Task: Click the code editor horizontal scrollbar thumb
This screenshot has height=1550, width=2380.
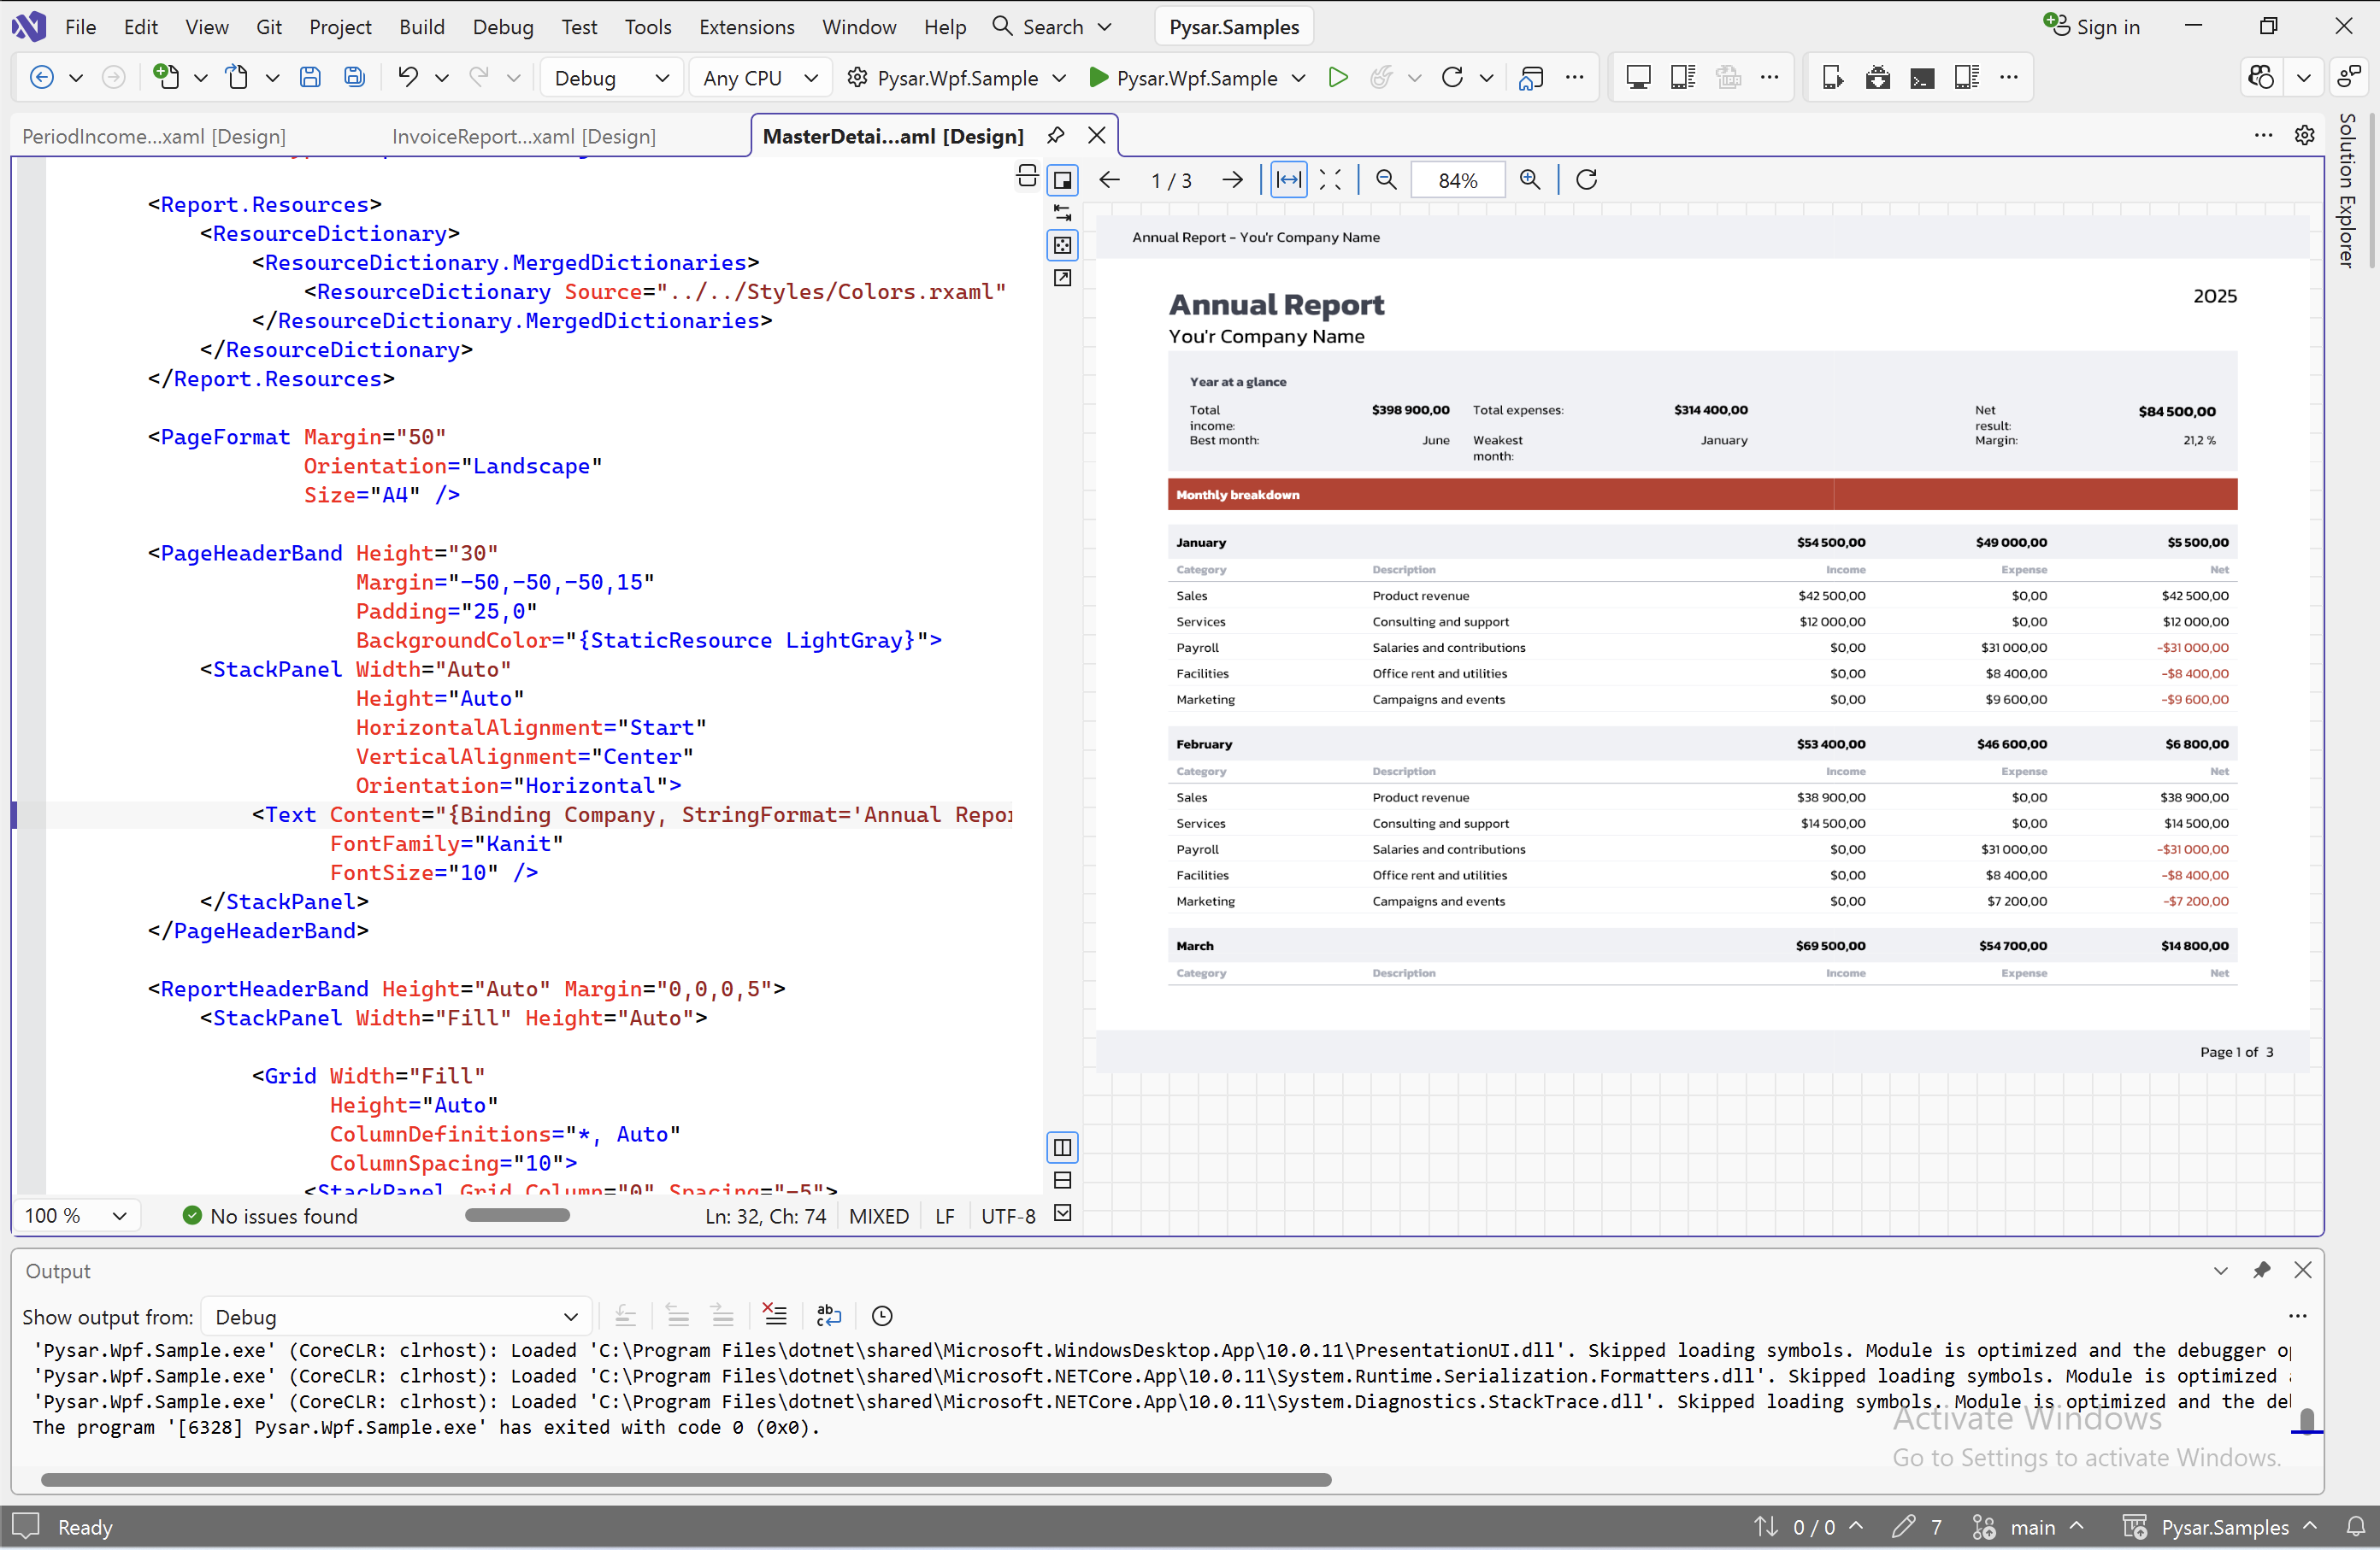Action: [x=517, y=1215]
